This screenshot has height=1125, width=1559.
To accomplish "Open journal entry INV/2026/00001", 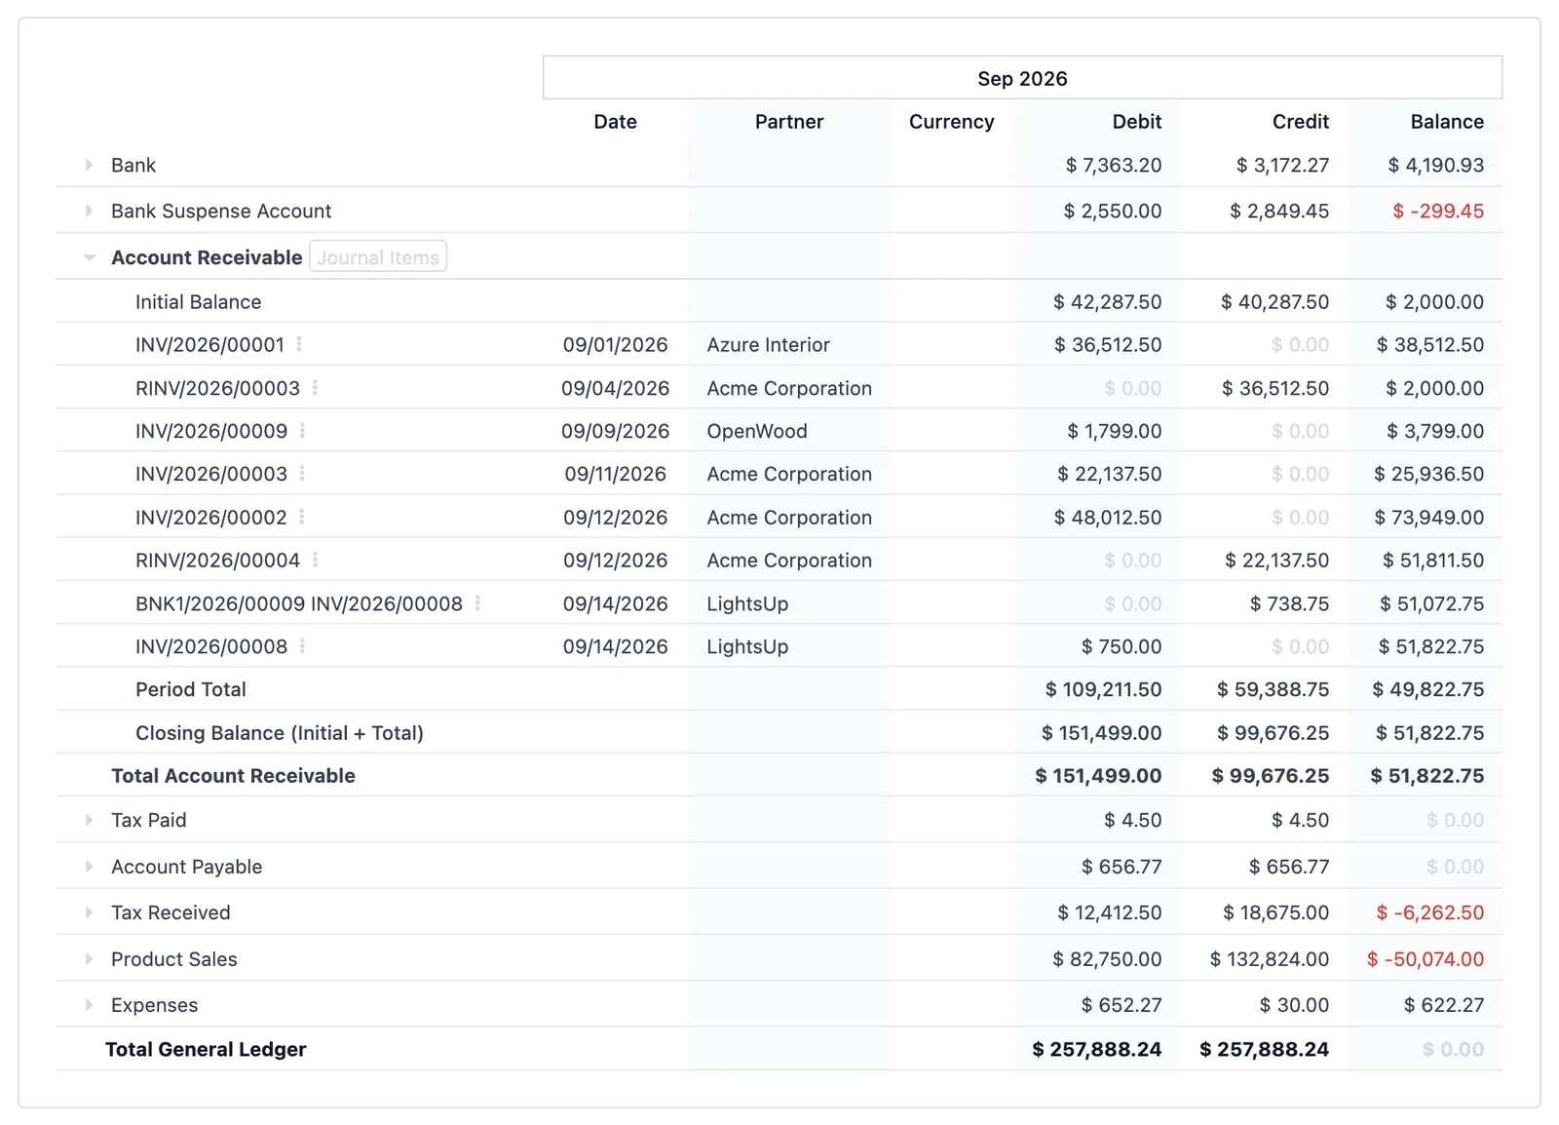I will 209,344.
